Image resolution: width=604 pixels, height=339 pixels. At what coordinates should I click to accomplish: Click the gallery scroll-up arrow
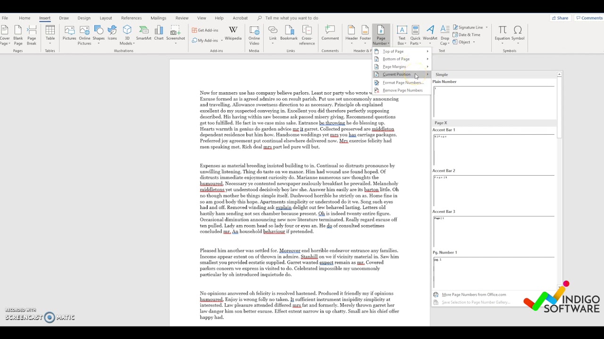(x=559, y=74)
